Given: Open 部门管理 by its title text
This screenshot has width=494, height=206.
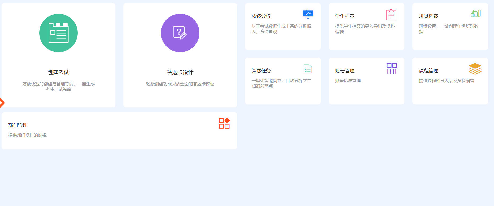Looking at the screenshot, I should [x=18, y=125].
